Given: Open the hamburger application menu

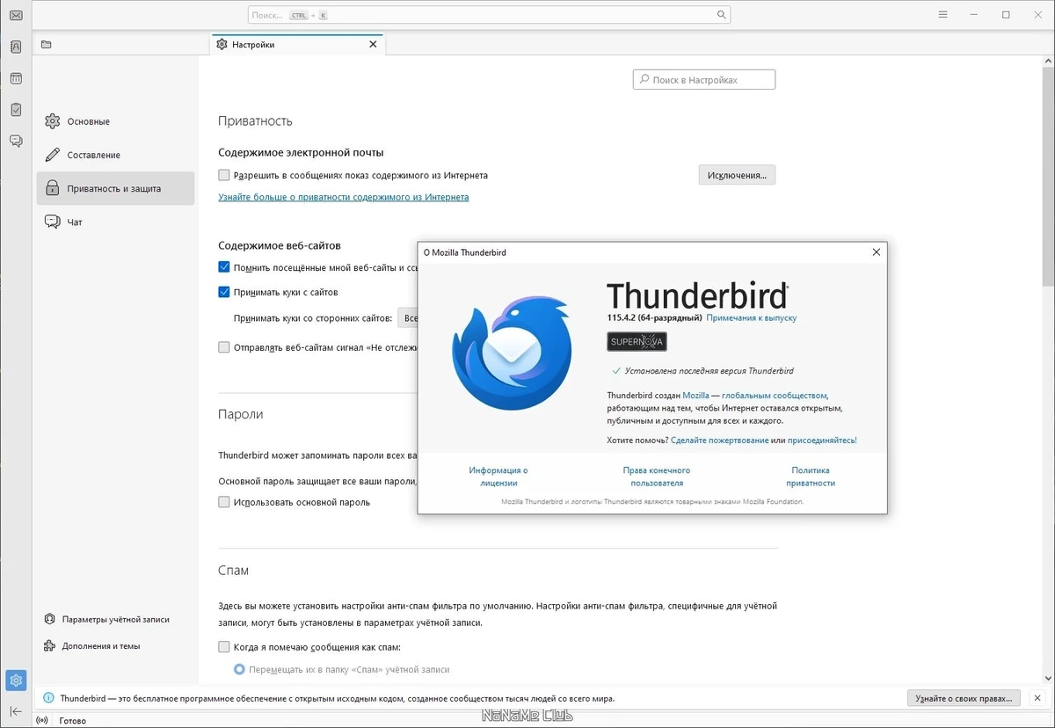Looking at the screenshot, I should 942,15.
